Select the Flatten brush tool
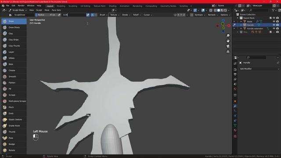 point(14,83)
